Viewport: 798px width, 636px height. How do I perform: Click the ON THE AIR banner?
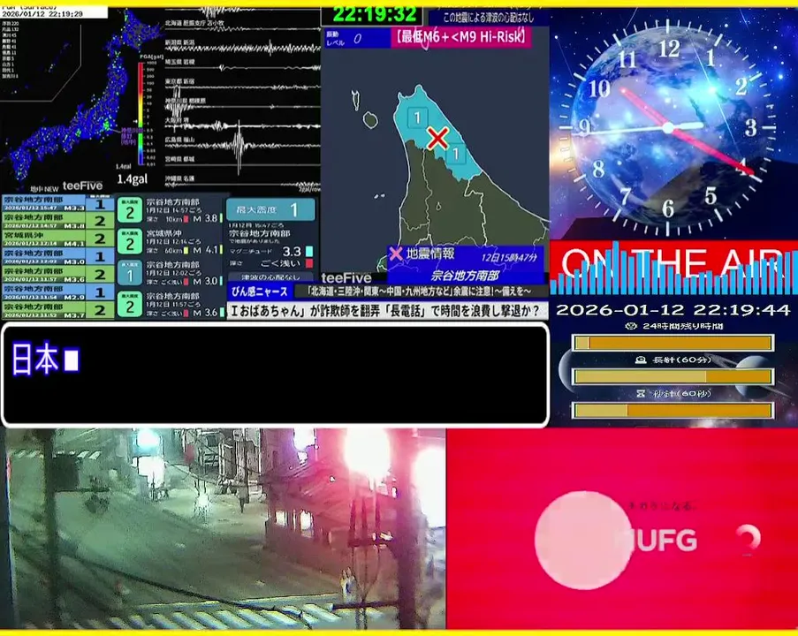pyautogui.click(x=673, y=266)
